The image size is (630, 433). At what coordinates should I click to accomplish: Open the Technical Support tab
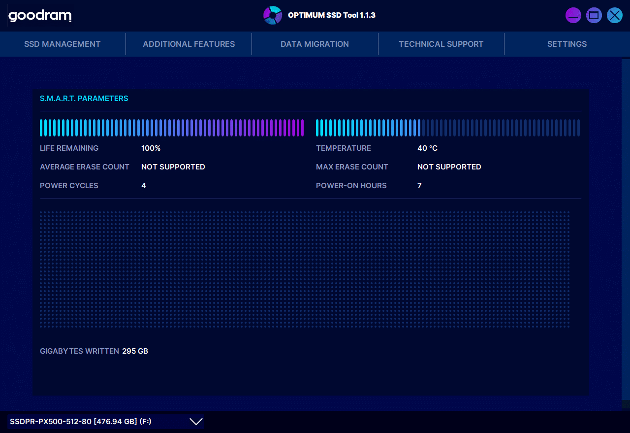(441, 44)
